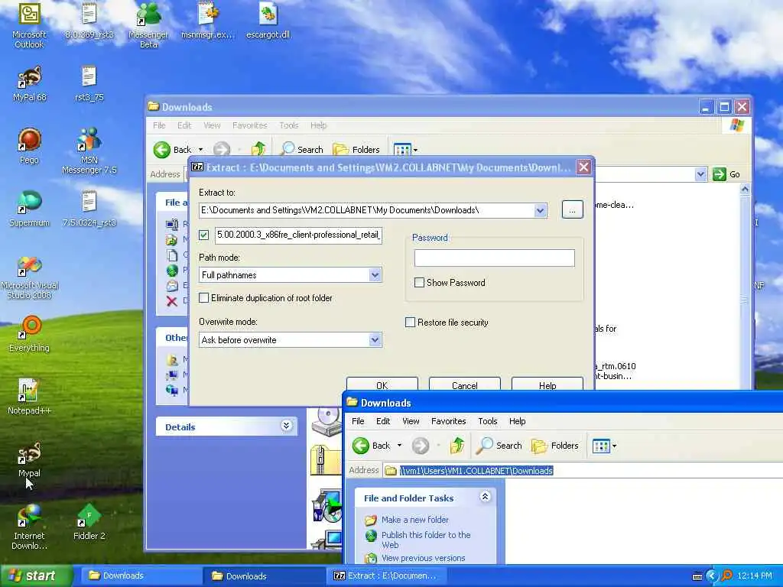
Task: Open Edit menu in front Downloads window
Action: (383, 421)
